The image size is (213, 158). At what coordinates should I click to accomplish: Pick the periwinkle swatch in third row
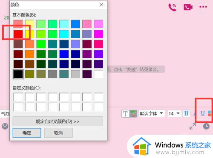pyautogui.click(x=75, y=44)
